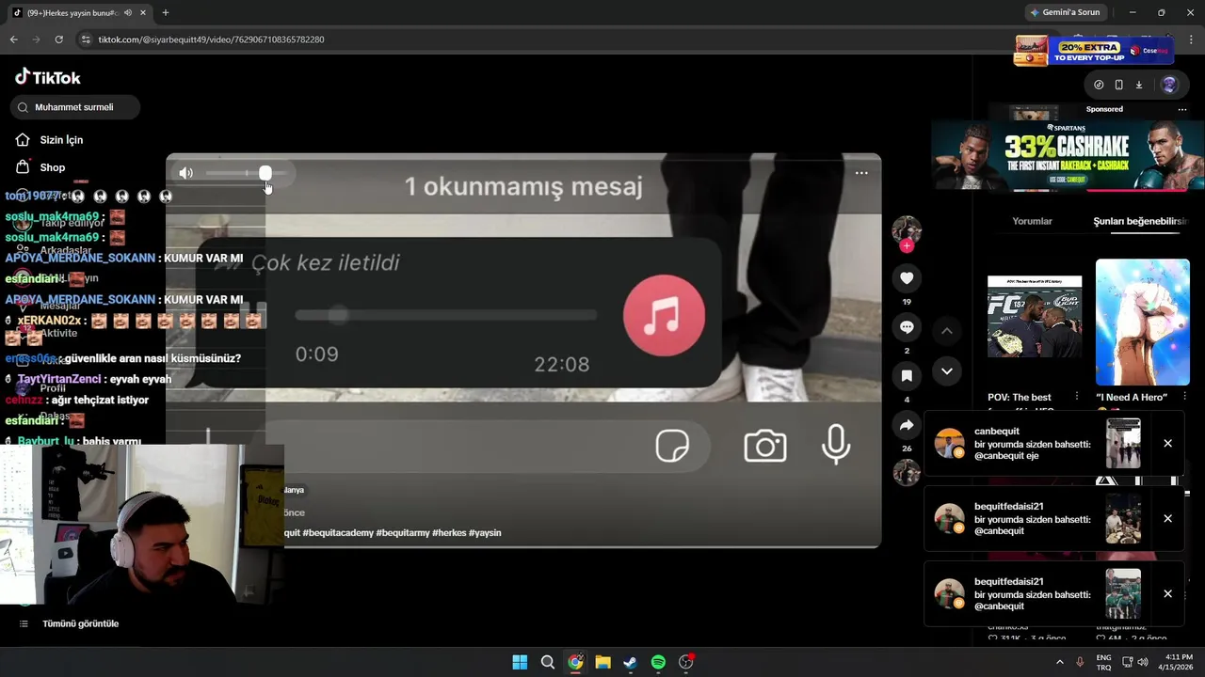Click the "Gemini'a Sorun" button
1205x677 pixels.
(1067, 12)
